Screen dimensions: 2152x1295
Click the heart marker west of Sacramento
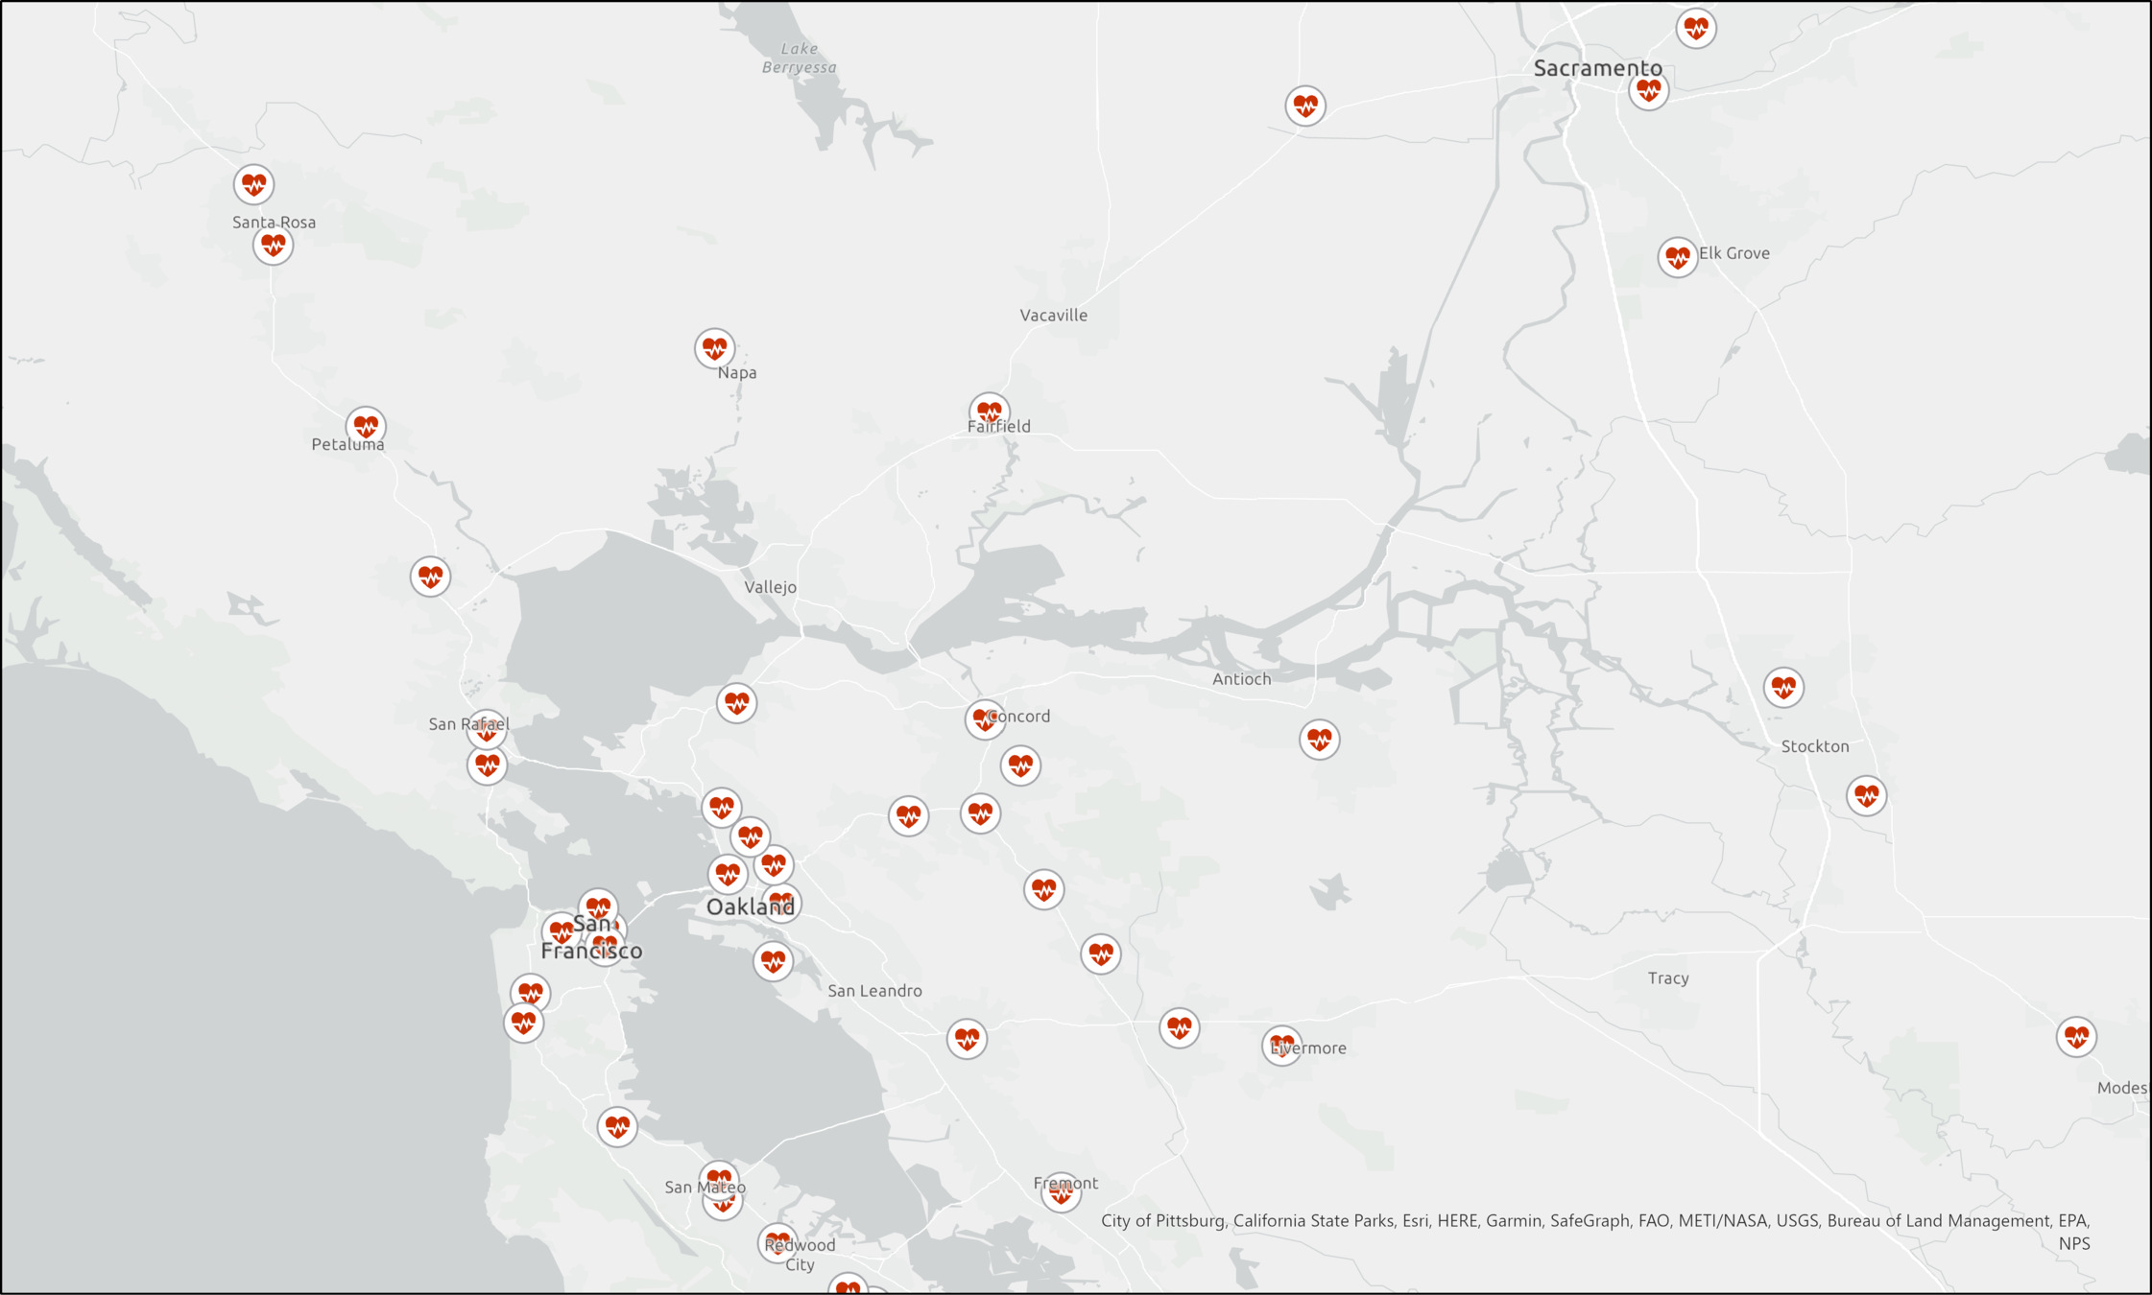pyautogui.click(x=1305, y=106)
